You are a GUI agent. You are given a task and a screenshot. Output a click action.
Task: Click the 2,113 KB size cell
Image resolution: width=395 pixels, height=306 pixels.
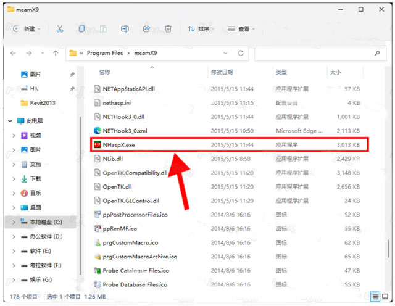click(348, 131)
